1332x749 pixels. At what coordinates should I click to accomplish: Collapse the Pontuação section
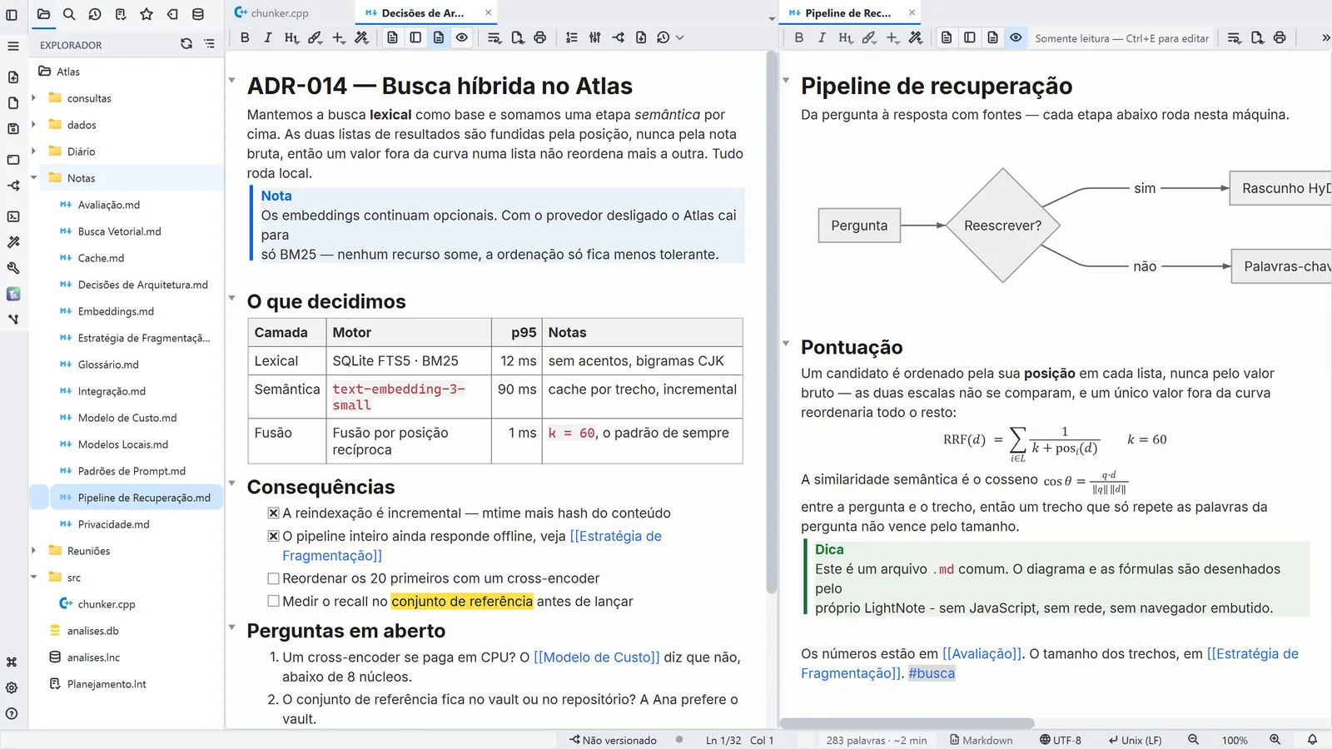pyautogui.click(x=786, y=344)
